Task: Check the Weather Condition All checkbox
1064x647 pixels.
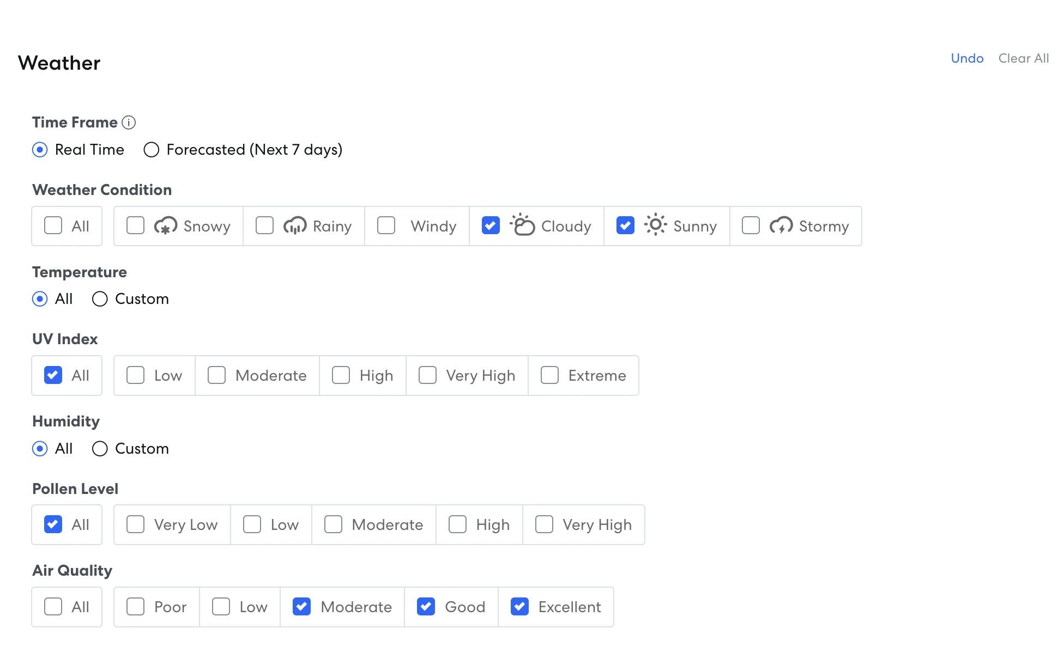Action: [53, 225]
